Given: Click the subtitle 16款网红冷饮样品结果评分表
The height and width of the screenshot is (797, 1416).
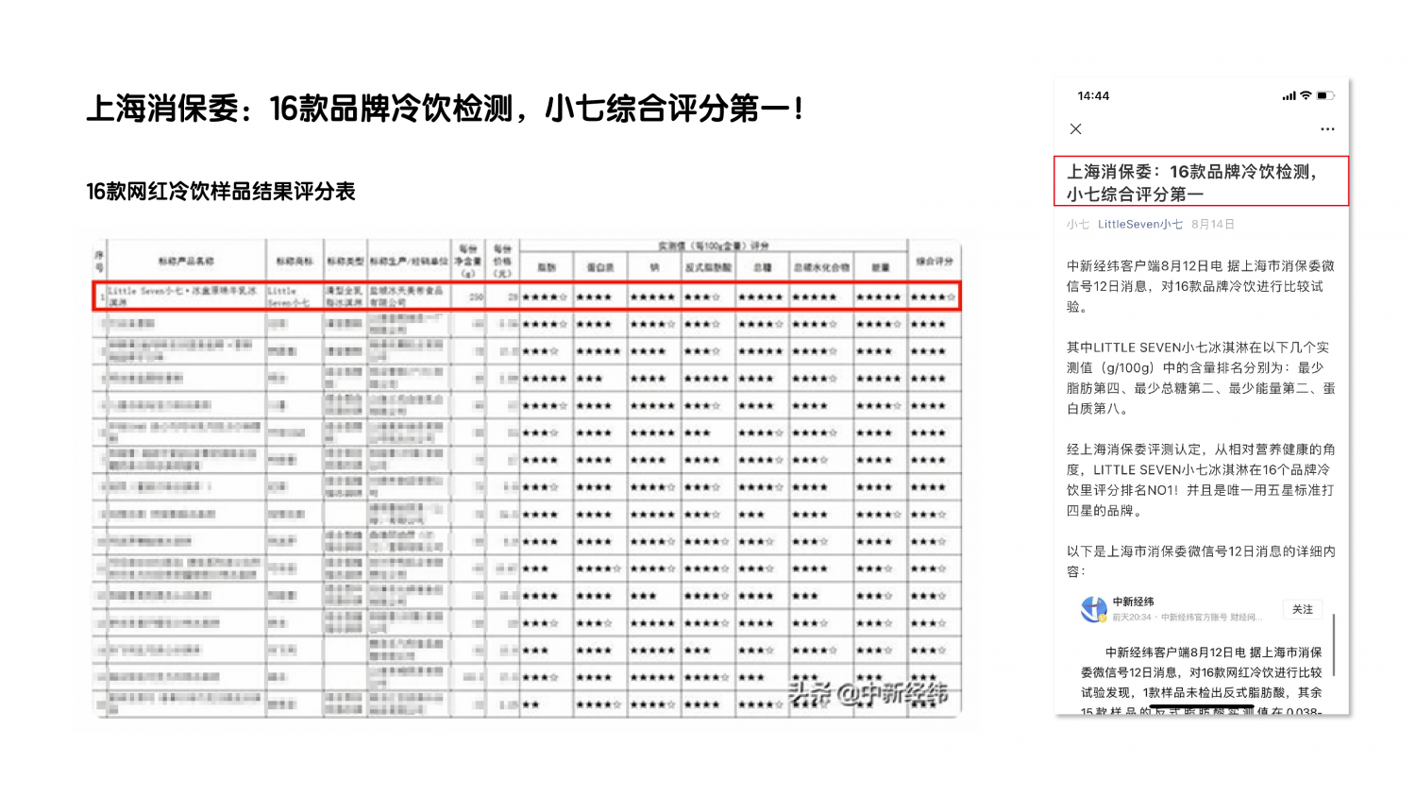Looking at the screenshot, I should (221, 191).
